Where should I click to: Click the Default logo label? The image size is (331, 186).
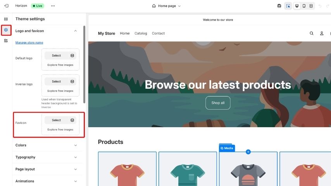click(x=24, y=58)
